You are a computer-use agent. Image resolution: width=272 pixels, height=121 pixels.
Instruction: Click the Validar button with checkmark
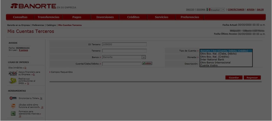(x=147, y=63)
